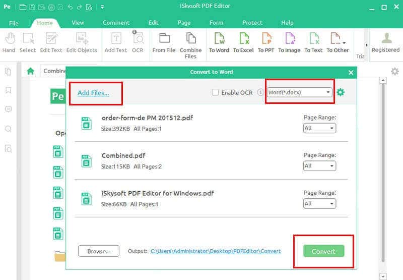Select the order-form-de PM 201512.pdf file

click(211, 123)
